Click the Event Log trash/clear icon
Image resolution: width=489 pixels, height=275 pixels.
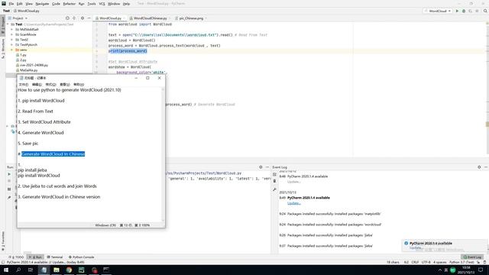274,181
